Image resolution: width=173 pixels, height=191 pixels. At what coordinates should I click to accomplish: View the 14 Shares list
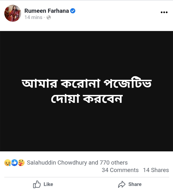click(156, 170)
